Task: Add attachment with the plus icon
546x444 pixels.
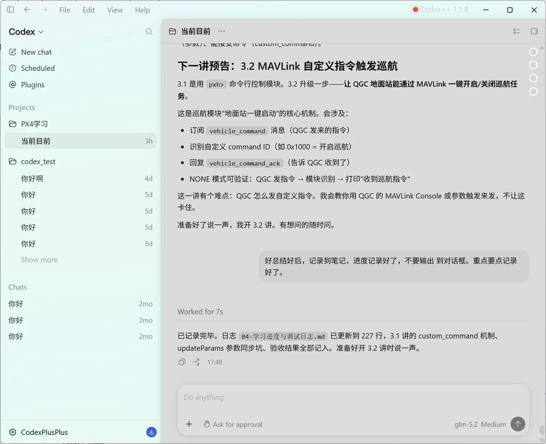Action: click(x=189, y=424)
